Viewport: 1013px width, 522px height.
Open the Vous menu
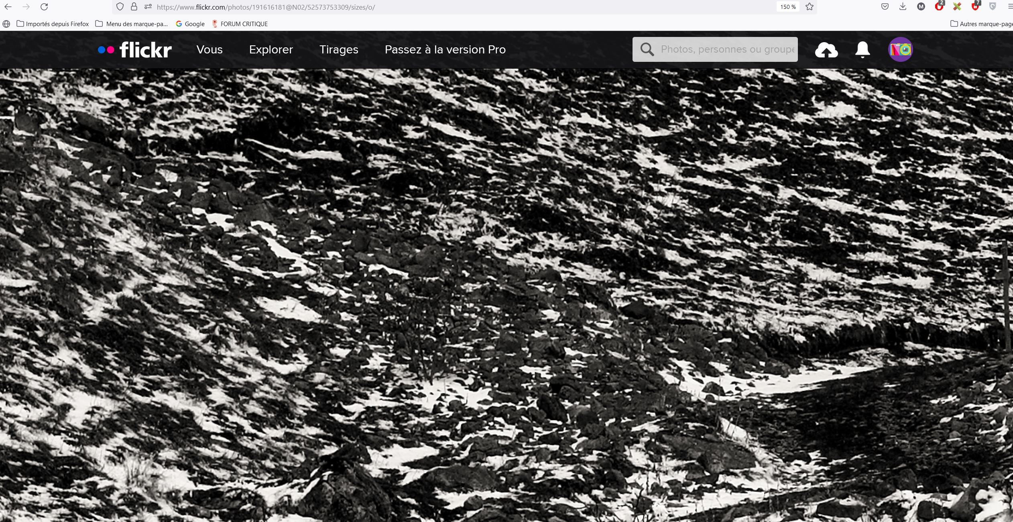[210, 49]
